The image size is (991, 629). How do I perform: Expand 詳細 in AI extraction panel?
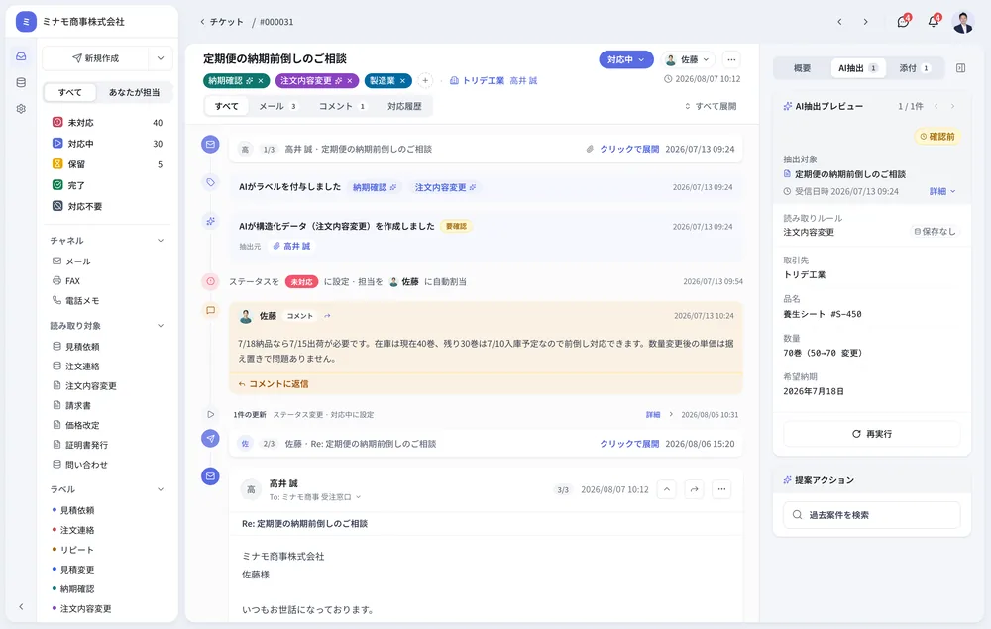click(x=942, y=191)
